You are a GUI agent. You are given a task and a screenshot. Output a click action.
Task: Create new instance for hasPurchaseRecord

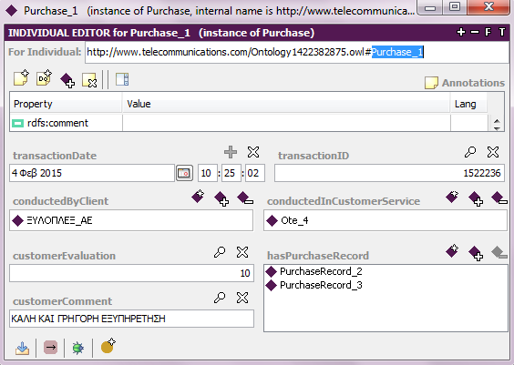pos(452,250)
